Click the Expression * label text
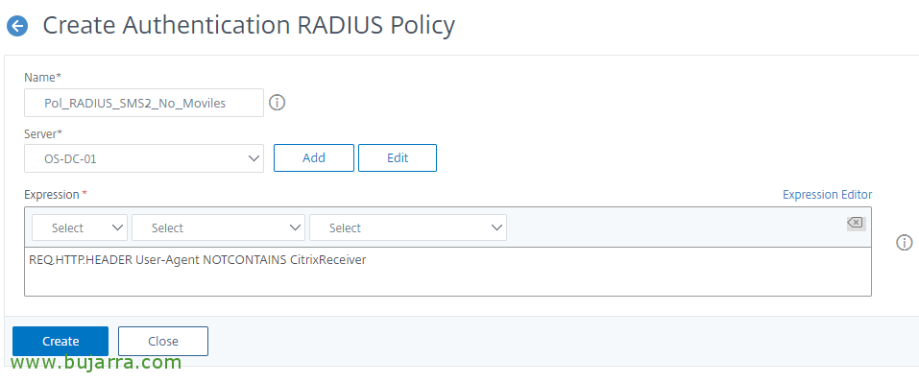919x383 pixels. coord(56,195)
